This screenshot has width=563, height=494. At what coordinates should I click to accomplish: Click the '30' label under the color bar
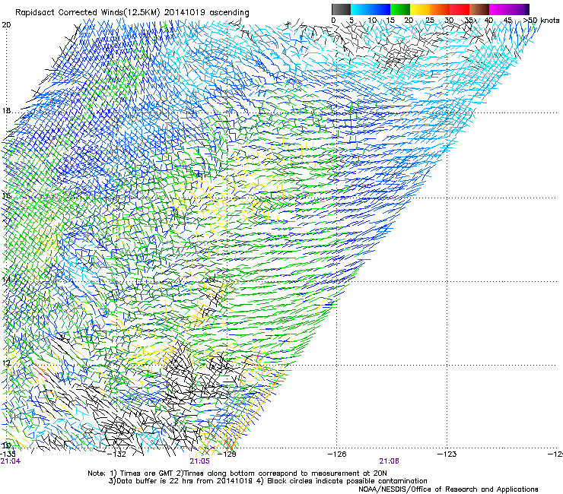(449, 21)
